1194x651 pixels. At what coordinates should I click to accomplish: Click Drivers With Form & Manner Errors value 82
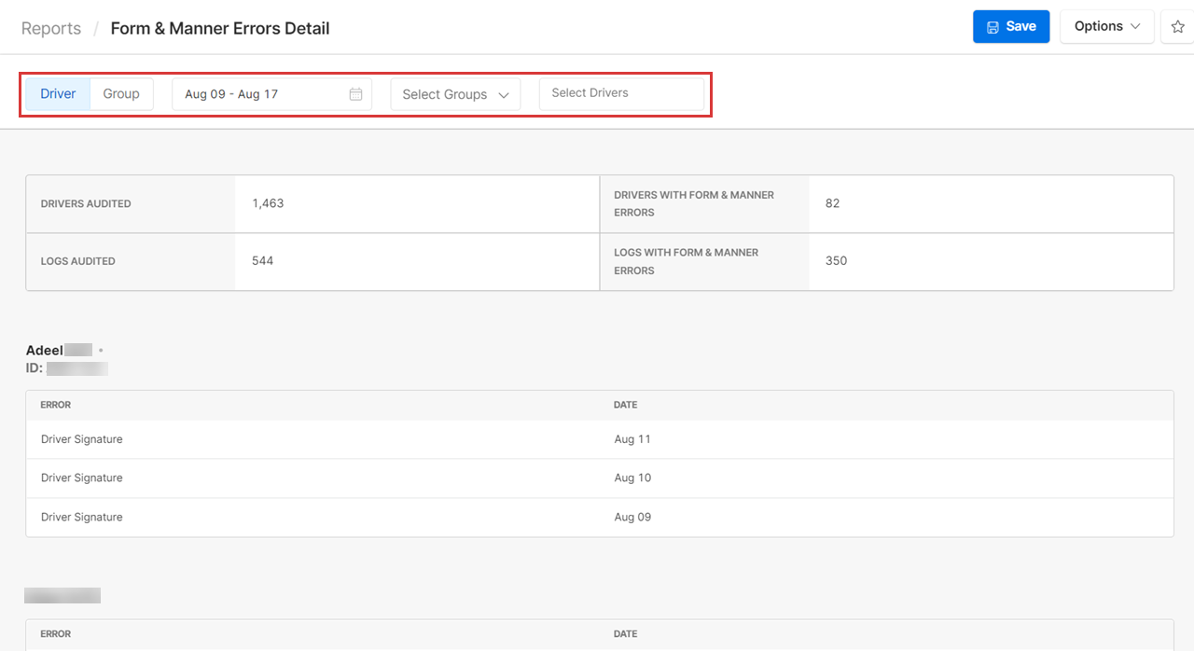click(832, 203)
